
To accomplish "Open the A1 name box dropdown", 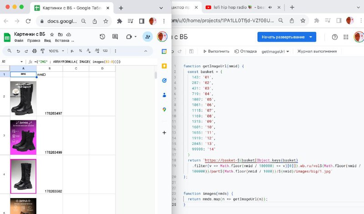I will pos(21,62).
